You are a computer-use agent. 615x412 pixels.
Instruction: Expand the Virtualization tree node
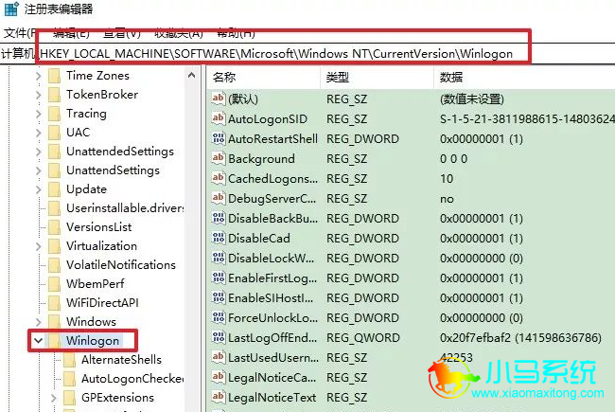[38, 246]
